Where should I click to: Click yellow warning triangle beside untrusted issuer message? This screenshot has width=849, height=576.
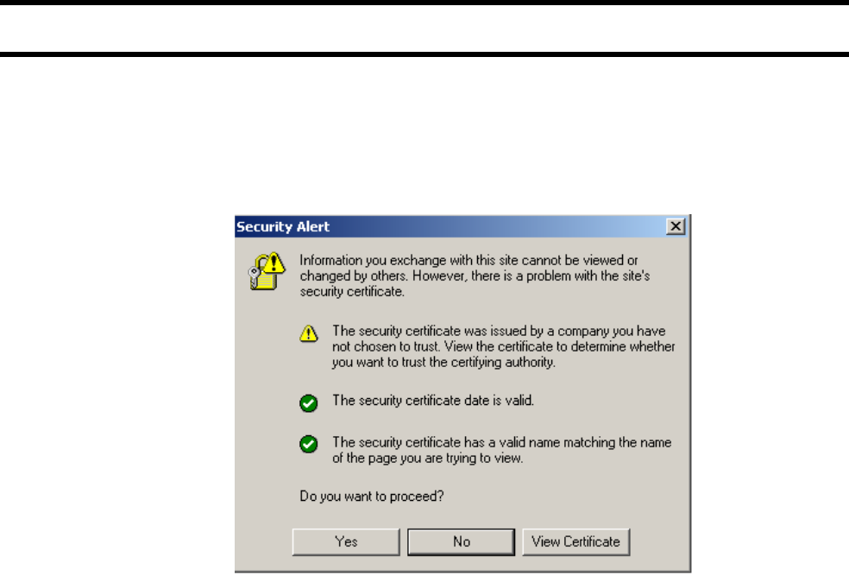(x=309, y=333)
